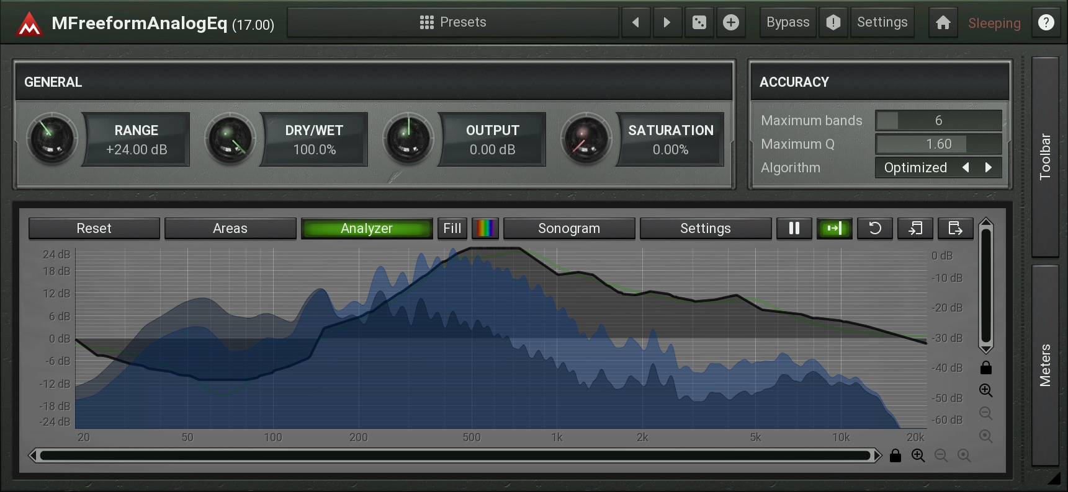Open the Presets dropdown
Image resolution: width=1068 pixels, height=492 pixels.
pos(453,23)
